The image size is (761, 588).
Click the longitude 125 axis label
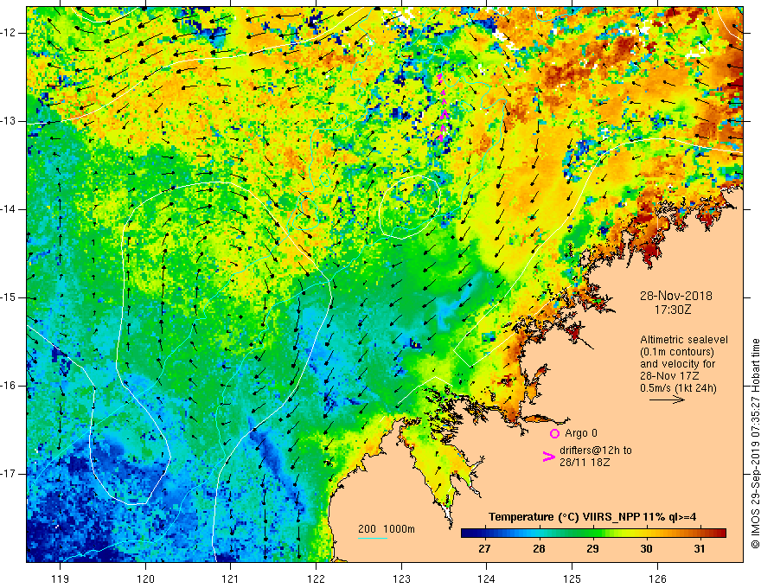click(572, 578)
